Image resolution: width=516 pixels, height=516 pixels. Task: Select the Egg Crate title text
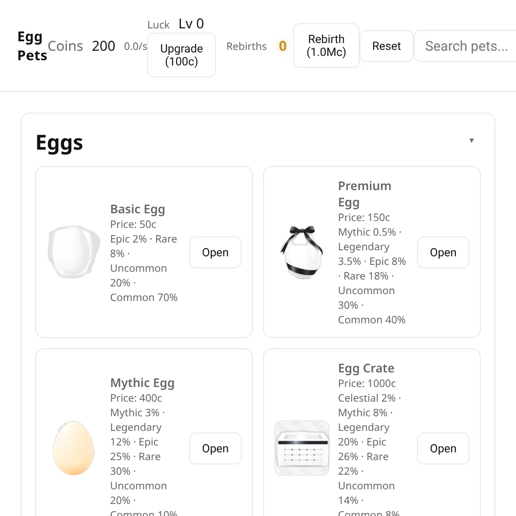point(366,369)
